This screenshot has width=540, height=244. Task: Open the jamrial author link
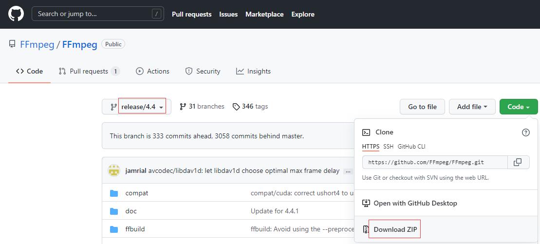pos(136,170)
